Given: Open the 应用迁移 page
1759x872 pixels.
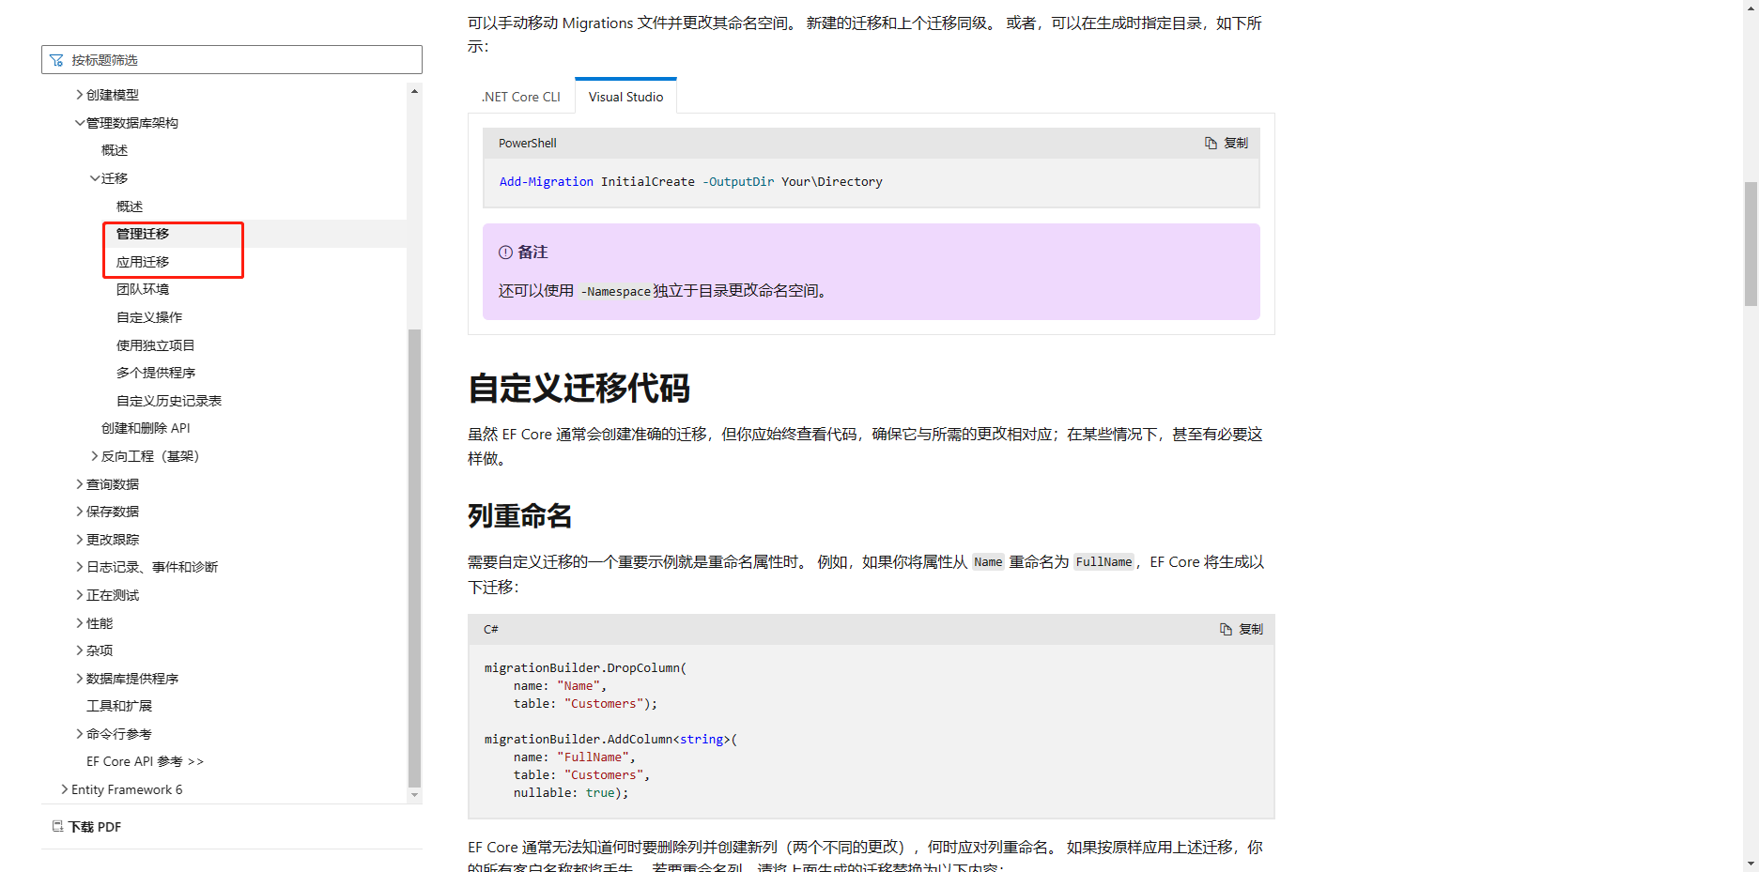Looking at the screenshot, I should pos(143,262).
